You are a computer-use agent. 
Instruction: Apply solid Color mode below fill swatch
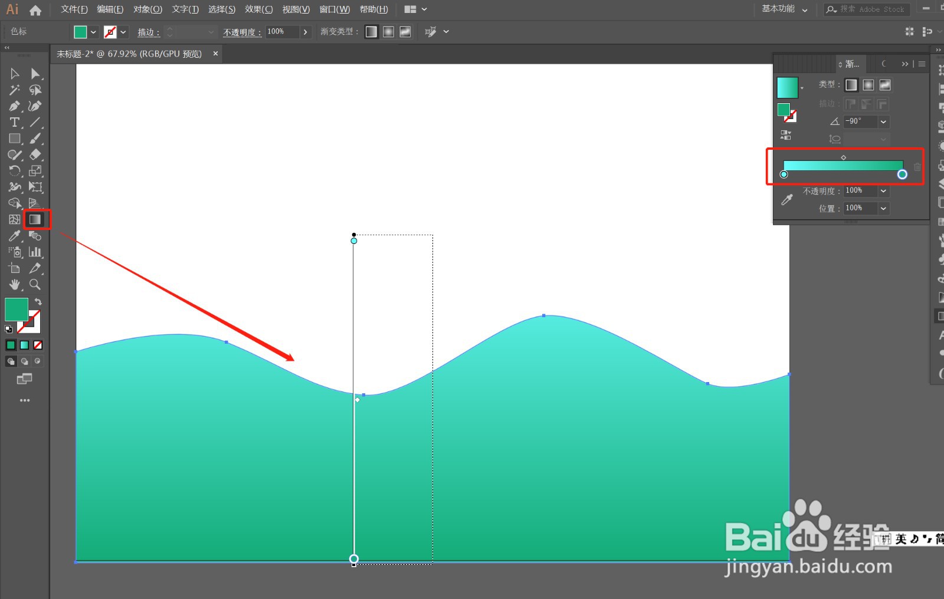pyautogui.click(x=11, y=345)
